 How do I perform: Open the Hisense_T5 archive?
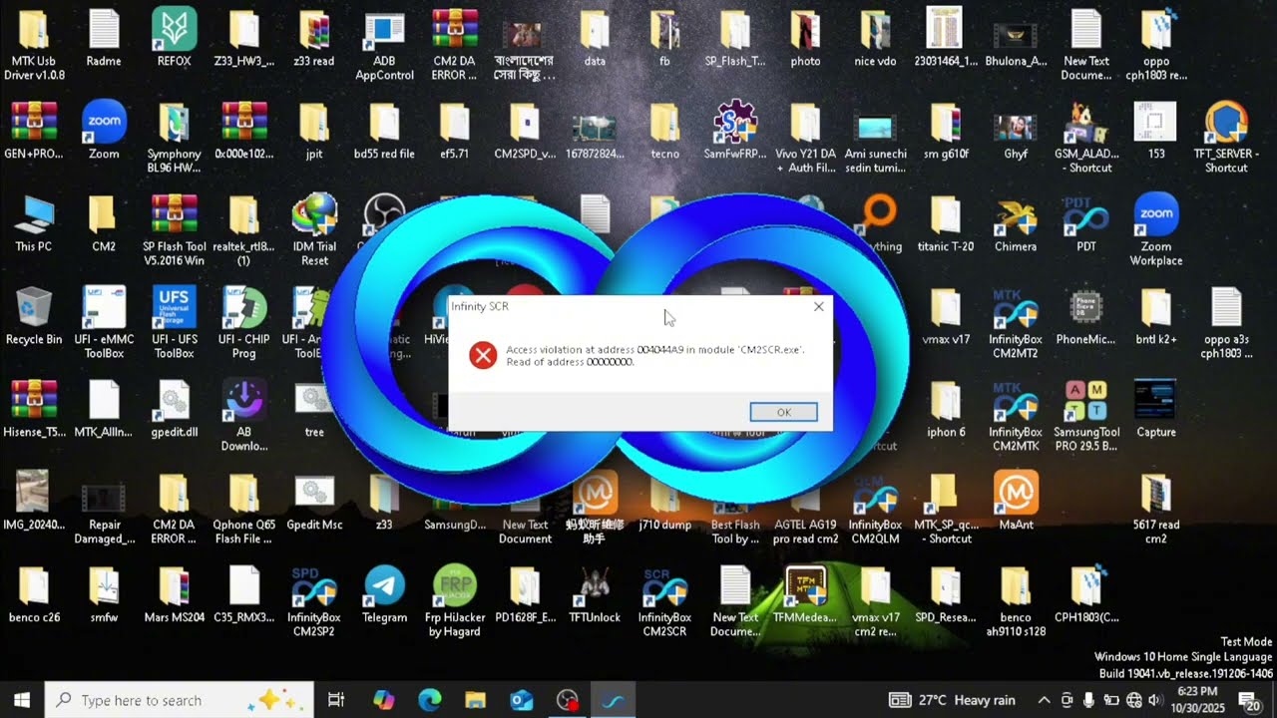point(34,409)
